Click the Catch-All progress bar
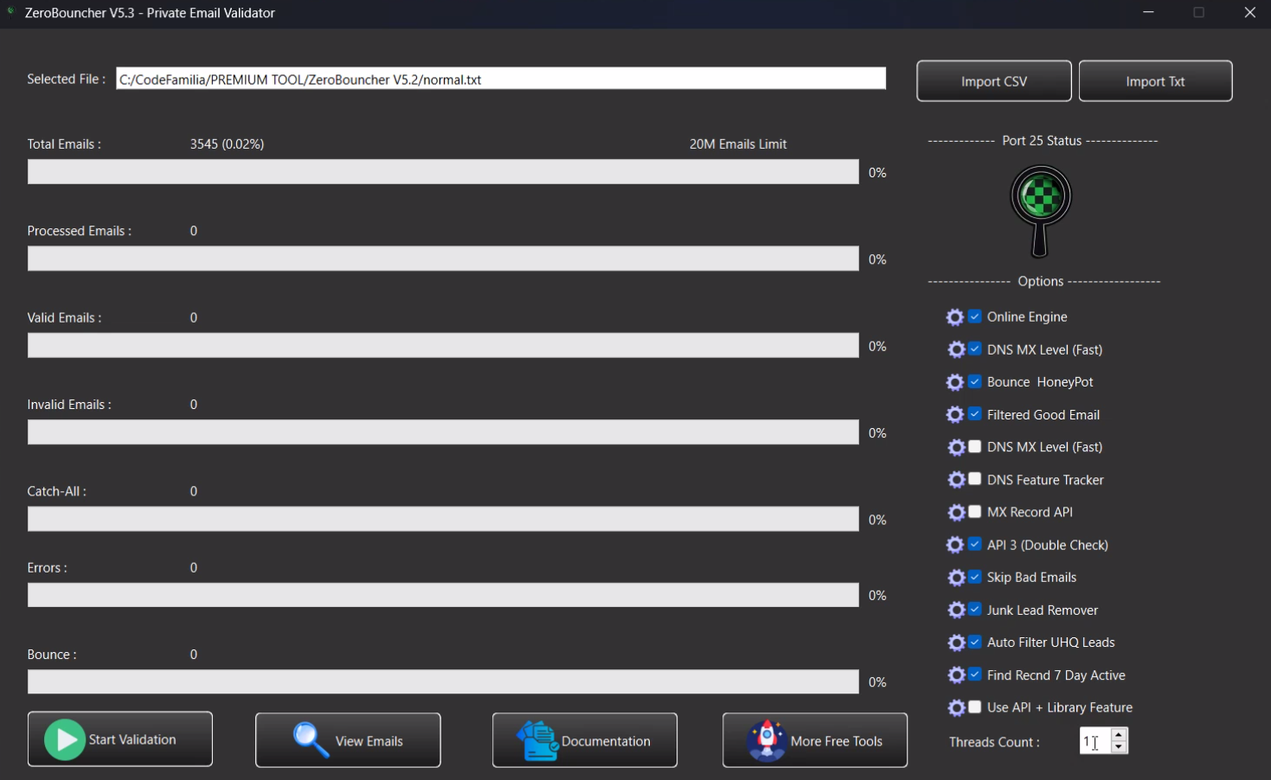The width and height of the screenshot is (1271, 780). click(443, 519)
